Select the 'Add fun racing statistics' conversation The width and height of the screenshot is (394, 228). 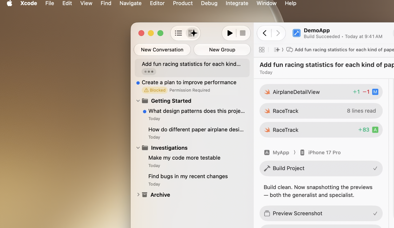pos(192,68)
